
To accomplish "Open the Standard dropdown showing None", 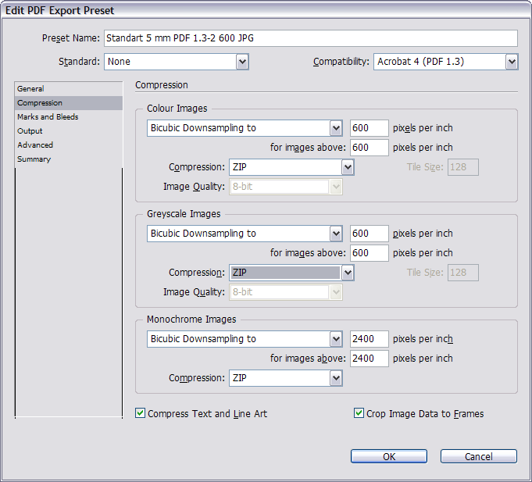I will 177,62.
